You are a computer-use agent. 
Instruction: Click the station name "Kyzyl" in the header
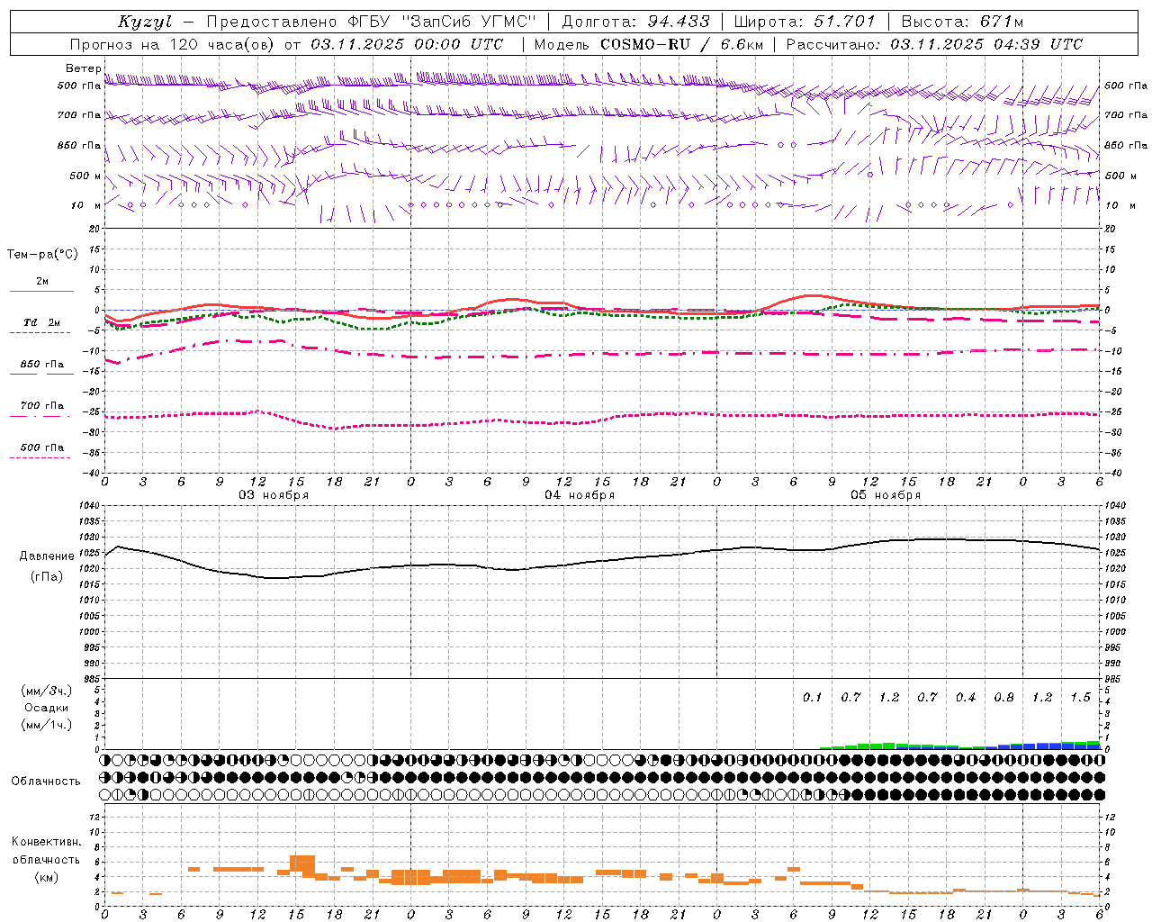[144, 22]
